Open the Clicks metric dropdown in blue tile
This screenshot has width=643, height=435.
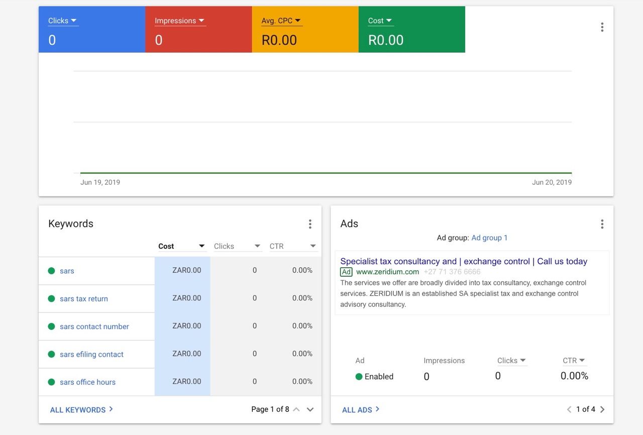click(x=63, y=21)
